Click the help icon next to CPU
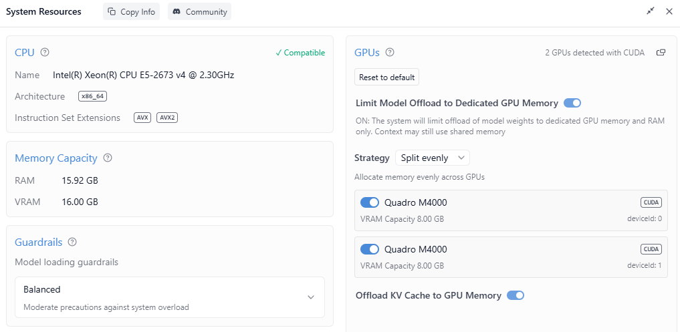This screenshot has height=332, width=680. click(45, 52)
